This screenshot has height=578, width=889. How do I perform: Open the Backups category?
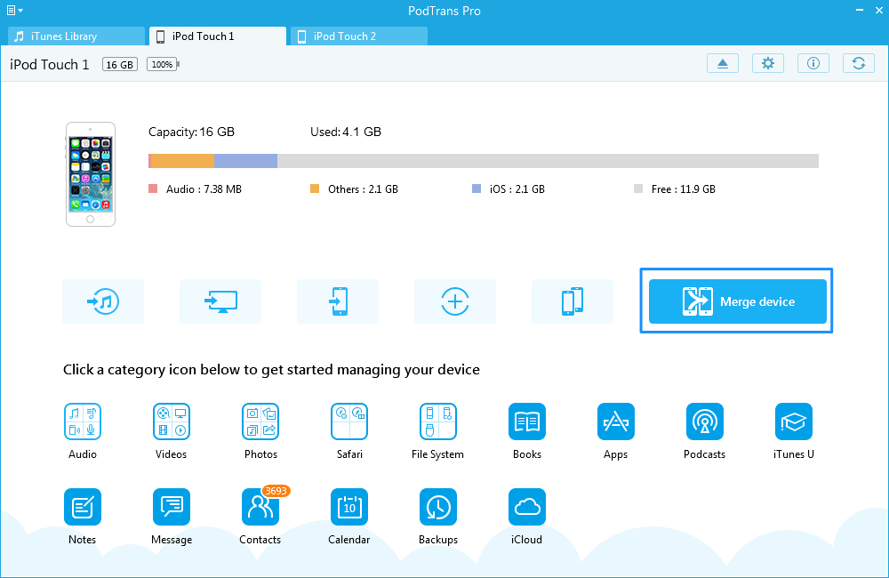point(437,507)
